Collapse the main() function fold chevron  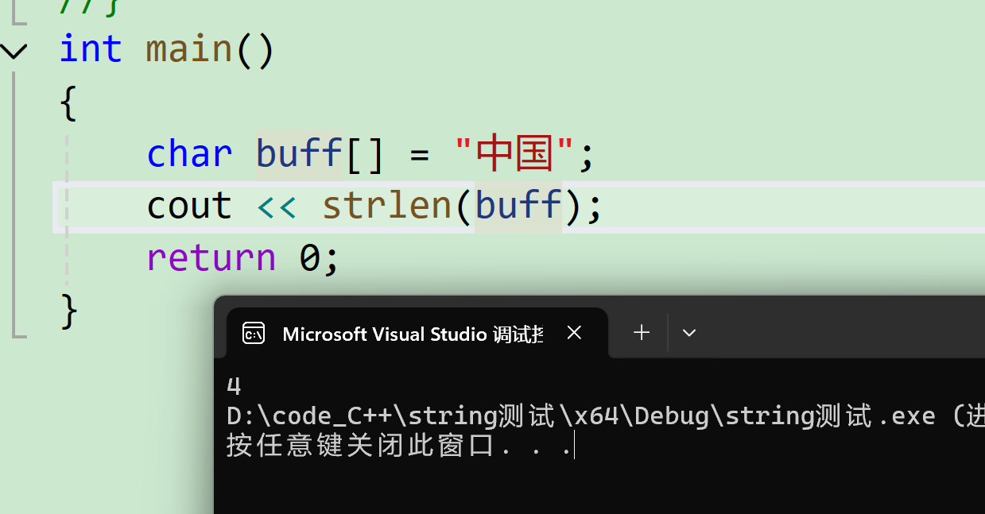(14, 52)
